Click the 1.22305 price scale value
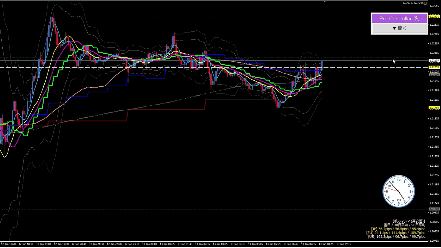The height and width of the screenshot is (248, 441). [x=434, y=34]
